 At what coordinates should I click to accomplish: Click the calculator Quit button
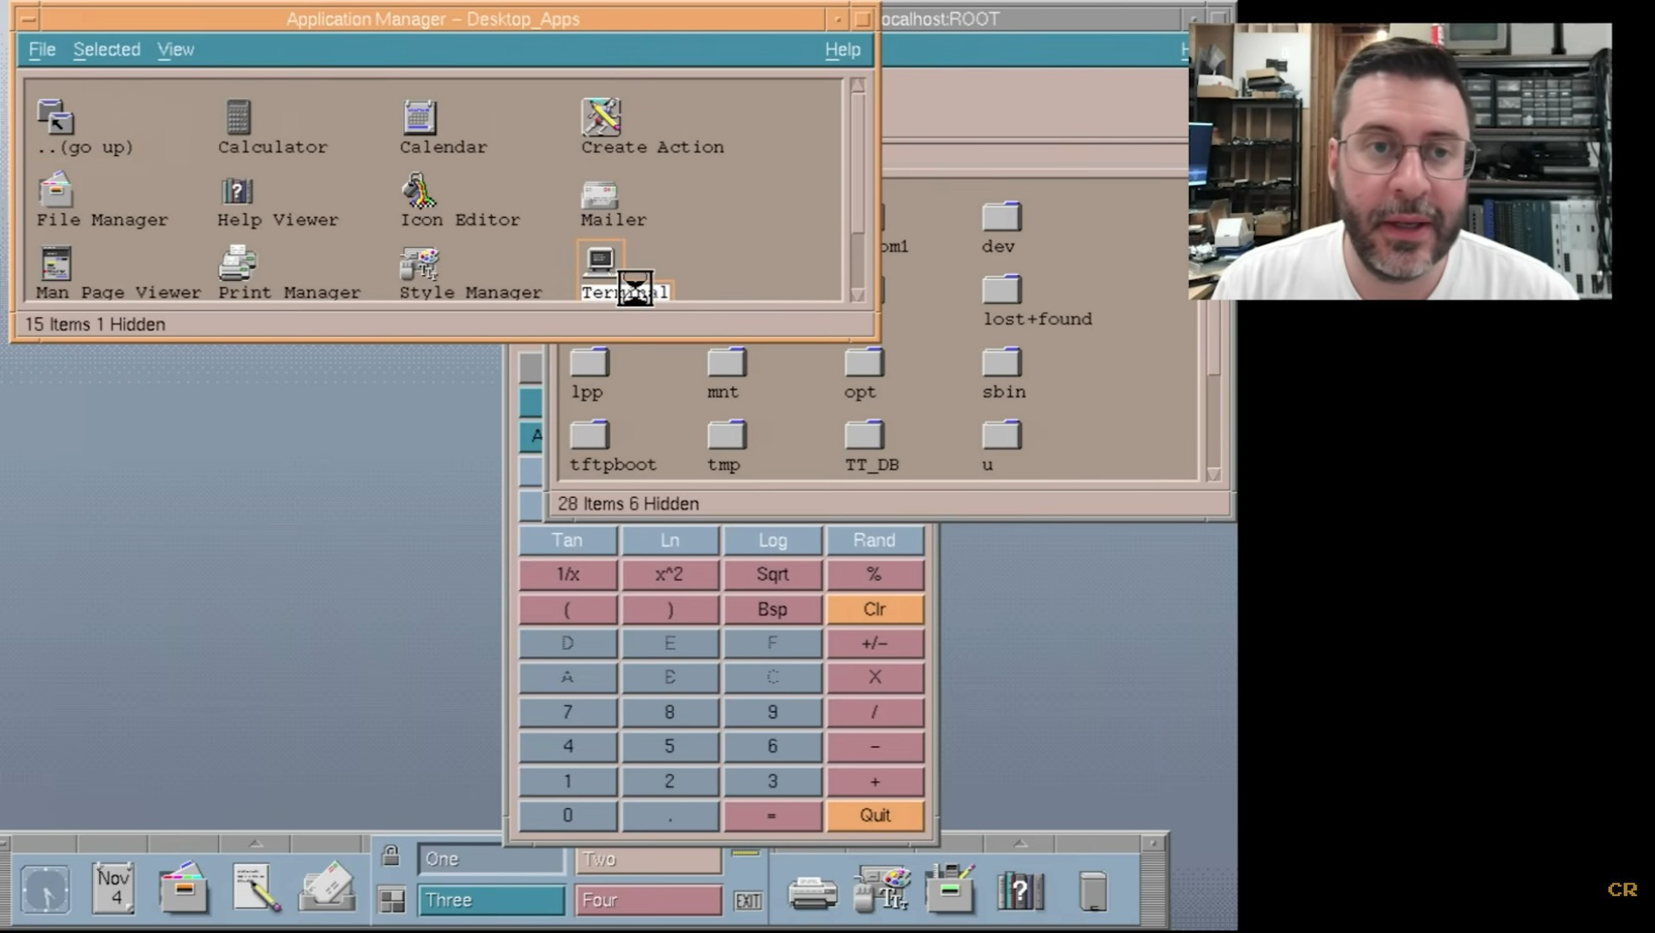click(x=874, y=816)
